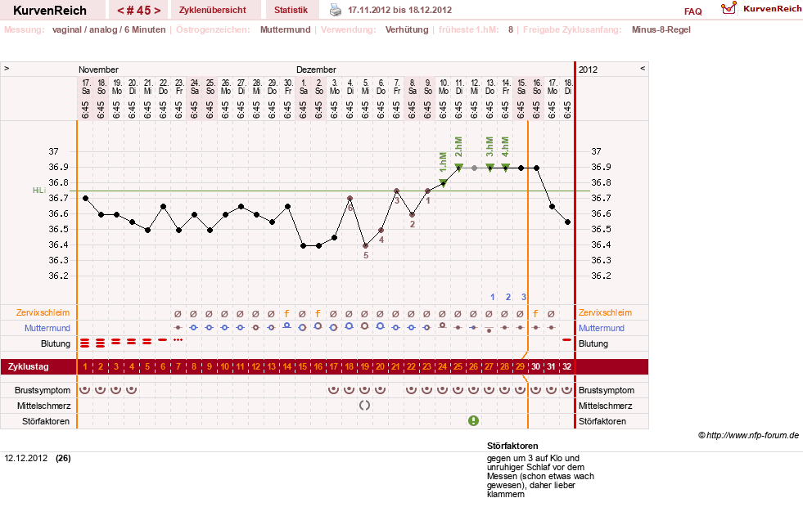Image resolution: width=803 pixels, height=525 pixels.
Task: Click the Blutung mark on cycle day 32
Action: [x=567, y=339]
